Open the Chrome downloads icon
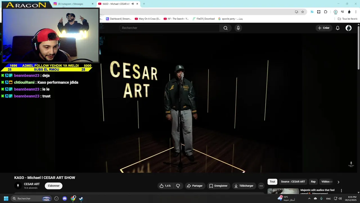The height and width of the screenshot is (203, 360). 336,12
